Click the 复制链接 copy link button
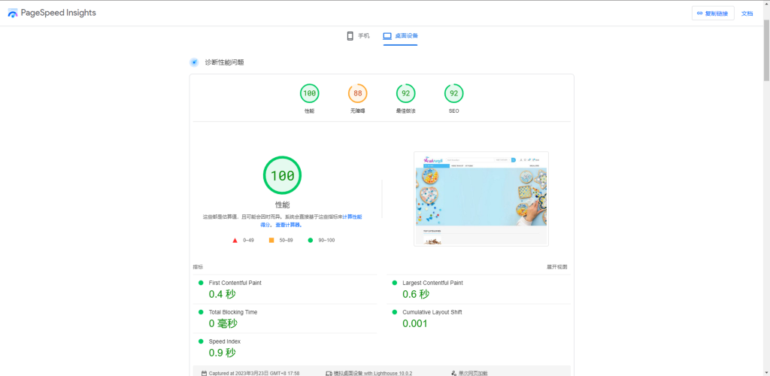 click(712, 14)
